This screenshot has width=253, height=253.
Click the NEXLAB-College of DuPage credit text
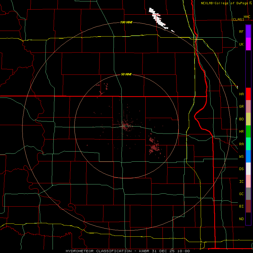(225, 3)
